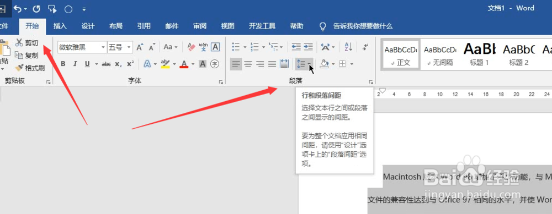552x214 pixels.
Task: Expand the multilevel list dropdown
Action: point(282,47)
